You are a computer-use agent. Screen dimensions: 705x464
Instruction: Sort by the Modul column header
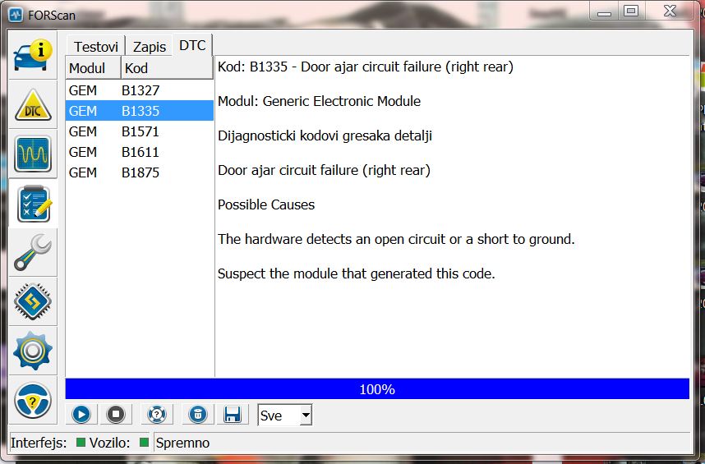[93, 68]
